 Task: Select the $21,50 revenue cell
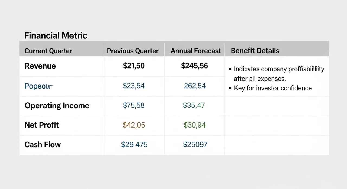(134, 66)
